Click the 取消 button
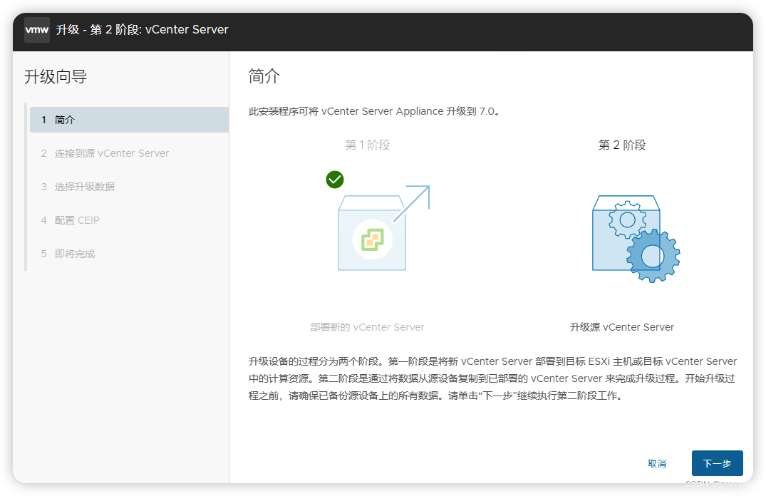The width and height of the screenshot is (766, 496). 657,463
